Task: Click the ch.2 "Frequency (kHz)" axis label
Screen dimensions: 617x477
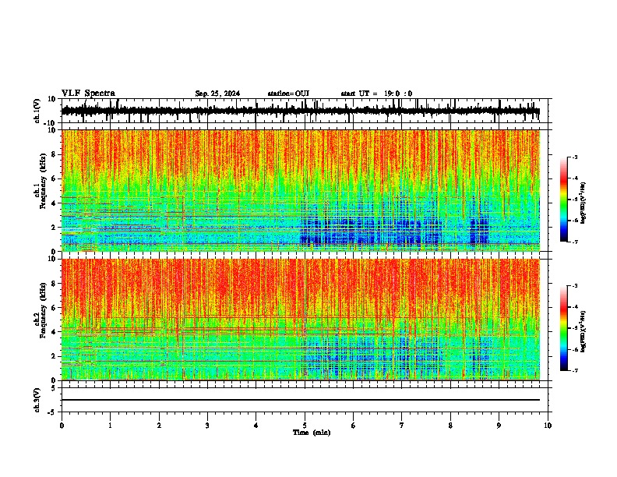Action: pos(43,310)
